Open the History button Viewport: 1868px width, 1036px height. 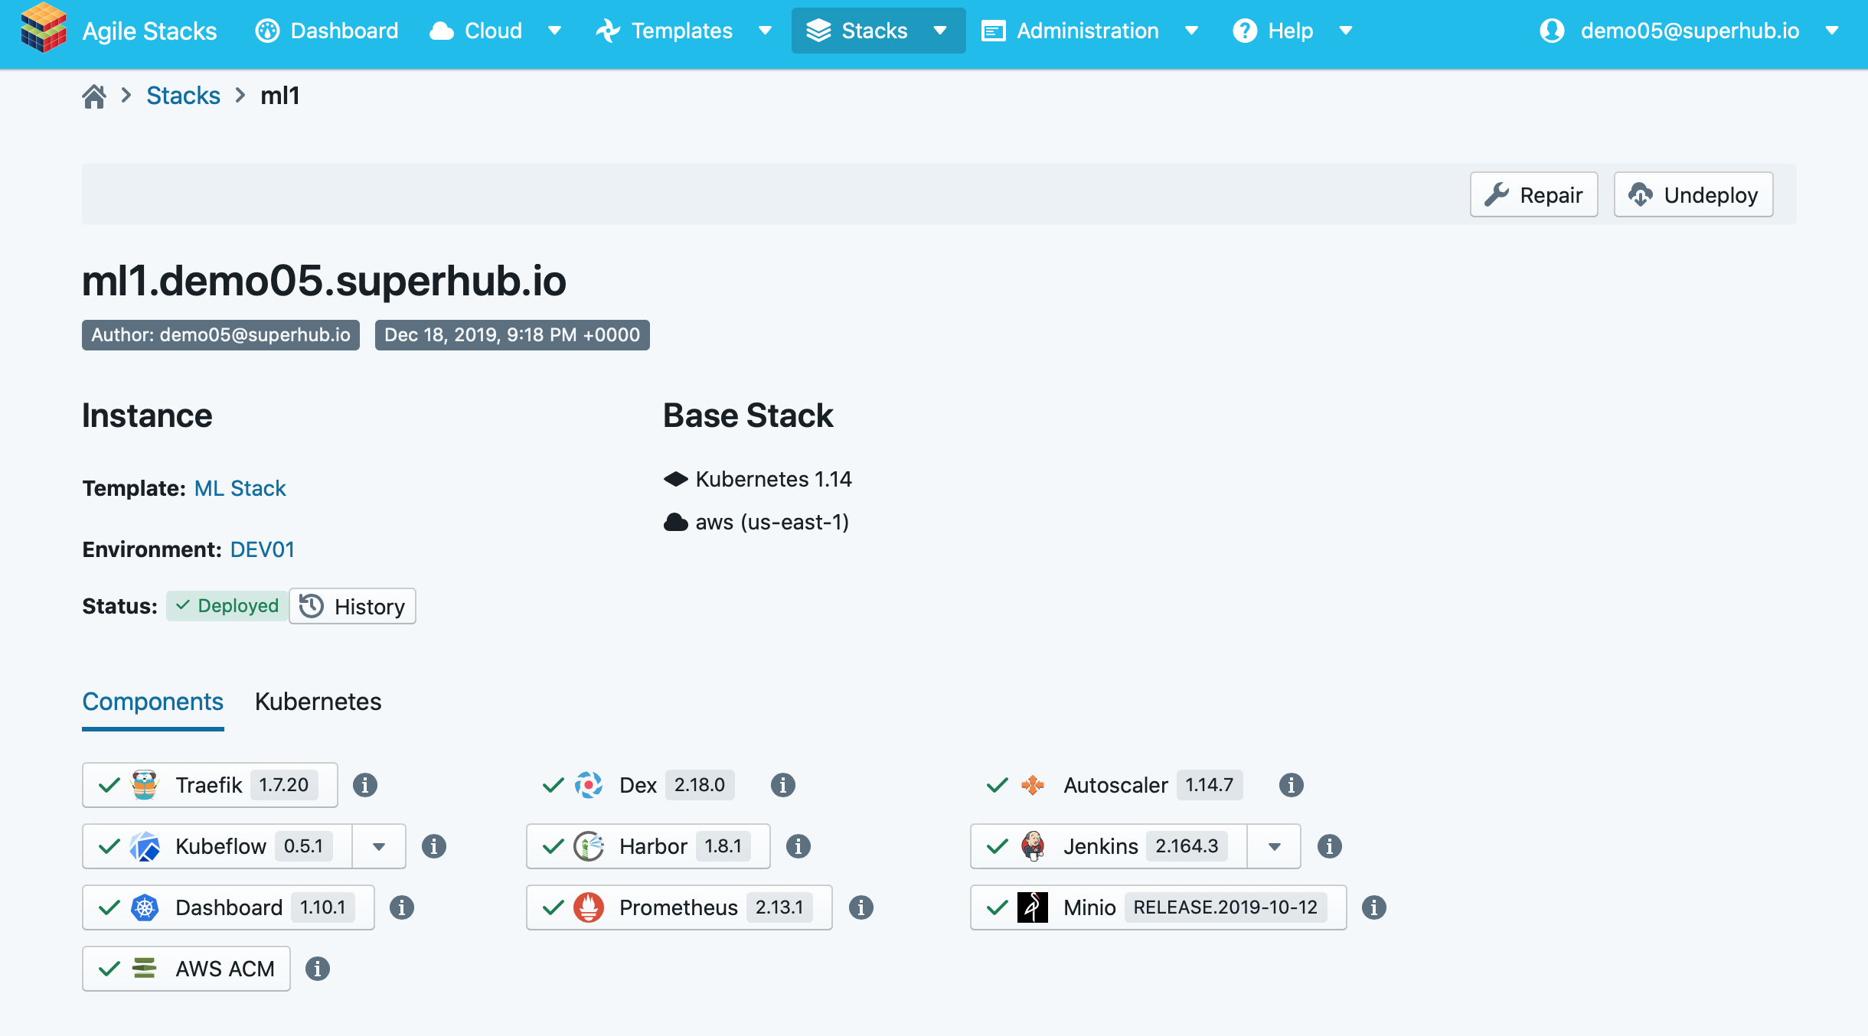click(x=353, y=607)
